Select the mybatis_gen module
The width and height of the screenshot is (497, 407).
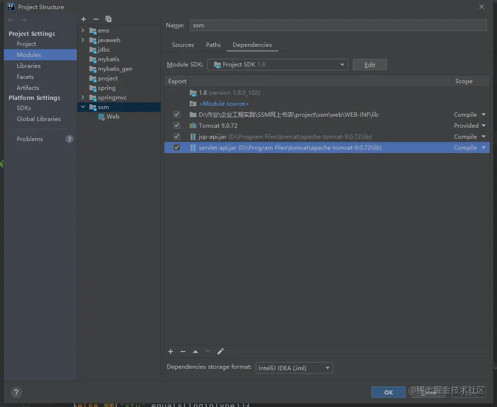point(115,69)
